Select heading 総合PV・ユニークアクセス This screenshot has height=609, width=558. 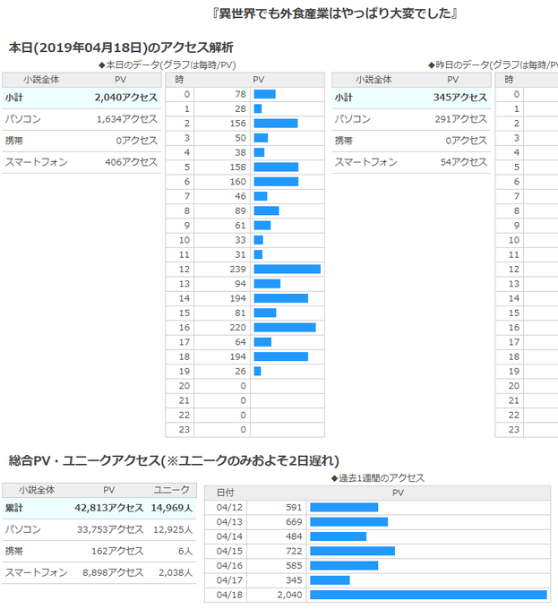point(174,460)
